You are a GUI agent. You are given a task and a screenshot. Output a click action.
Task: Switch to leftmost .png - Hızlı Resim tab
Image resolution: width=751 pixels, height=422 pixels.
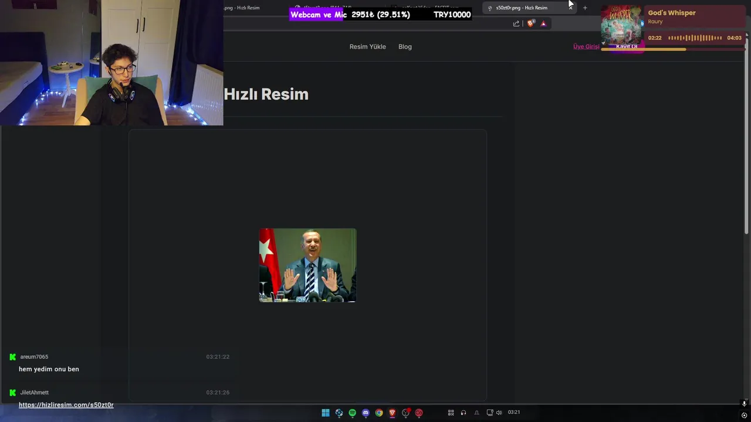coord(242,8)
